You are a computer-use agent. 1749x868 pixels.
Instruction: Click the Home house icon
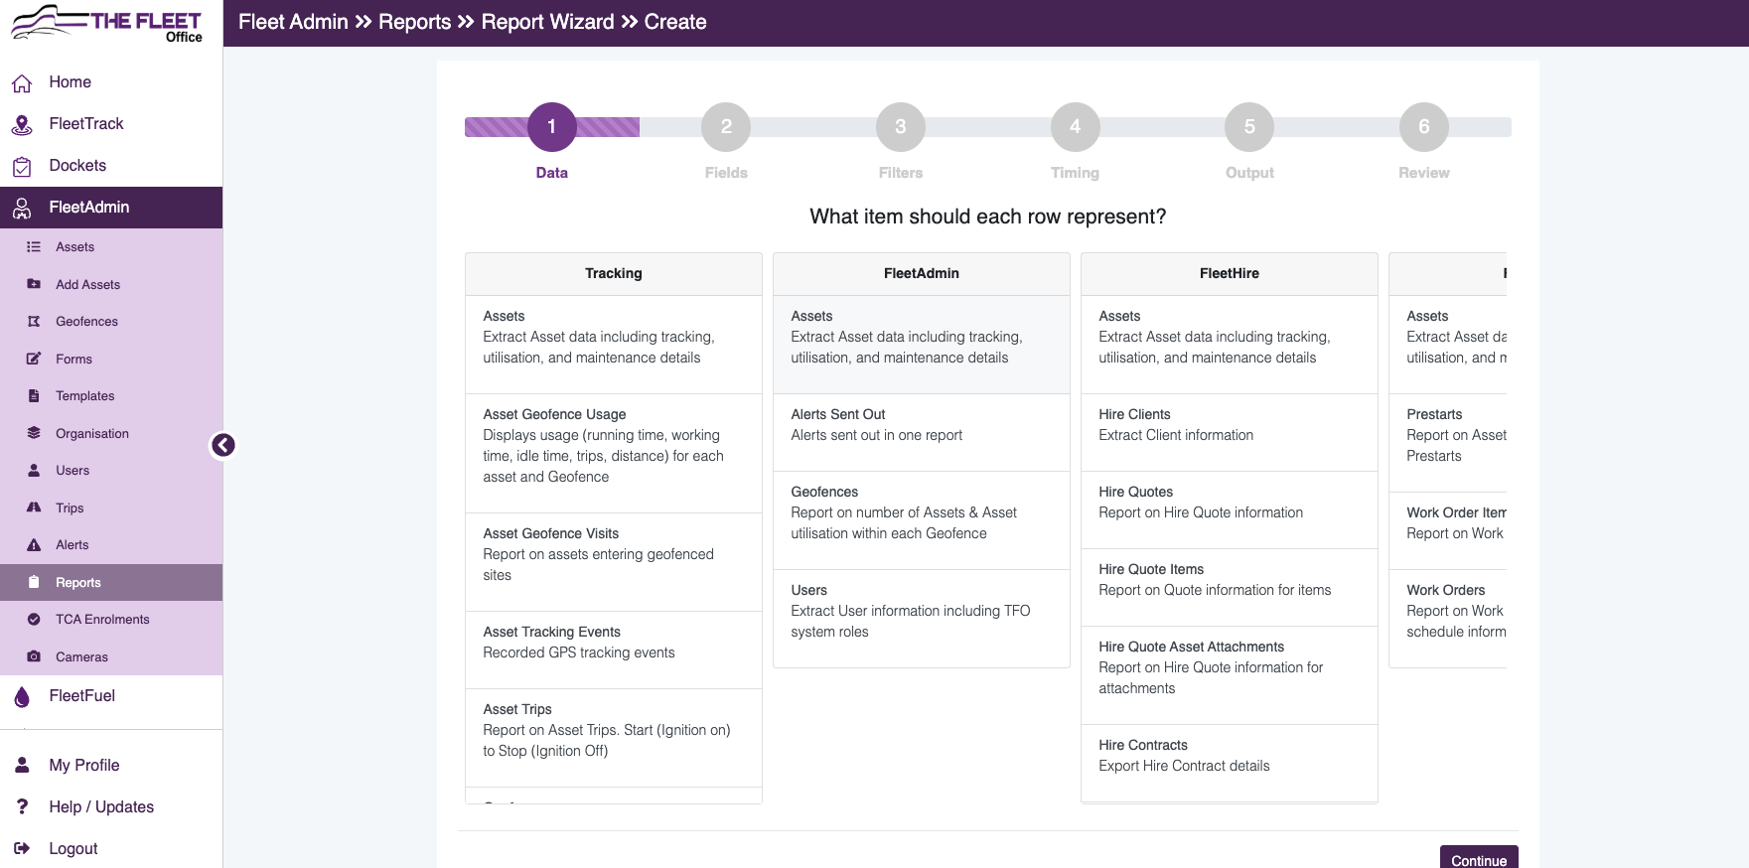click(x=22, y=82)
